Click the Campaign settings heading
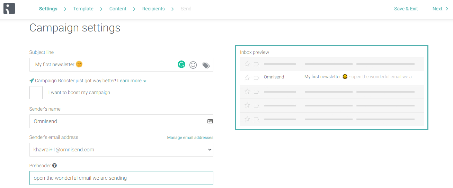This screenshot has height=188, width=453. point(75,28)
